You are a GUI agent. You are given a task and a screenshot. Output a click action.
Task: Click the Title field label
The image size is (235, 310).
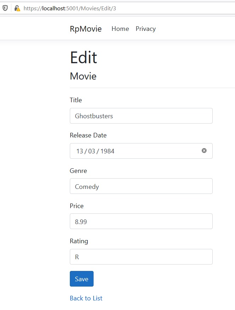pyautogui.click(x=76, y=100)
